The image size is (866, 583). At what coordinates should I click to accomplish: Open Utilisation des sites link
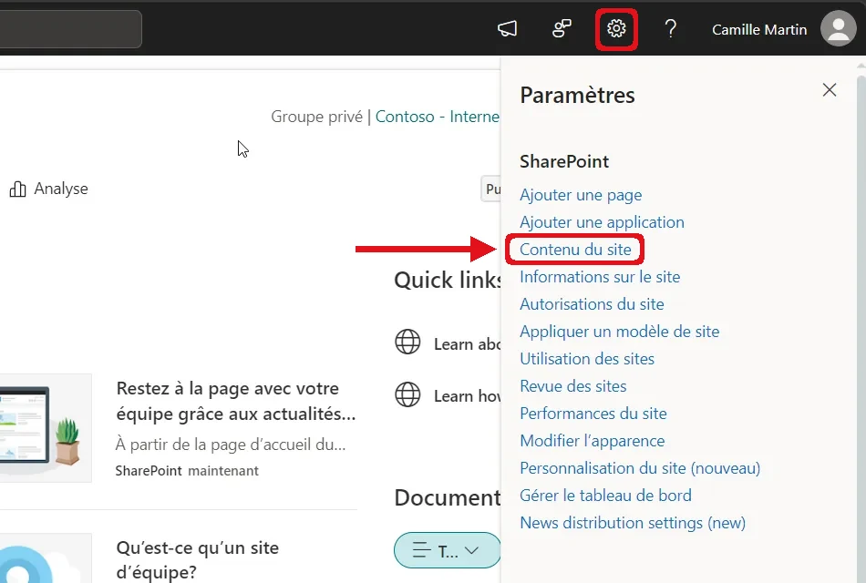[x=586, y=359]
